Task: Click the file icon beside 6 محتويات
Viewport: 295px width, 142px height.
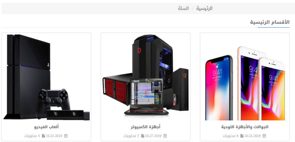Action: [x=242, y=136]
